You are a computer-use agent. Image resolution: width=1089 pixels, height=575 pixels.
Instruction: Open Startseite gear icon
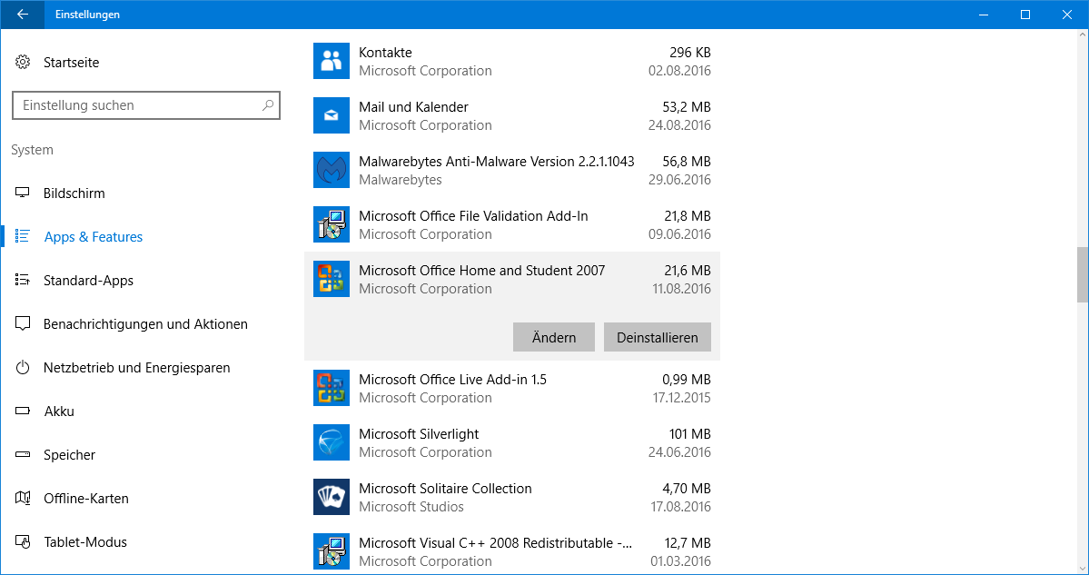23,63
